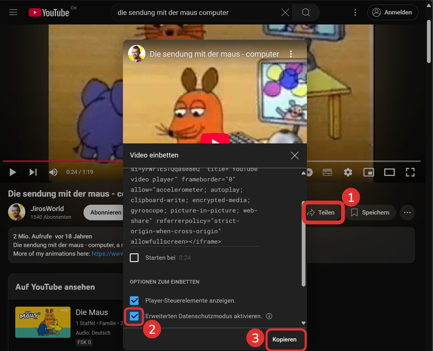Enter fullscreen mode

point(410,172)
